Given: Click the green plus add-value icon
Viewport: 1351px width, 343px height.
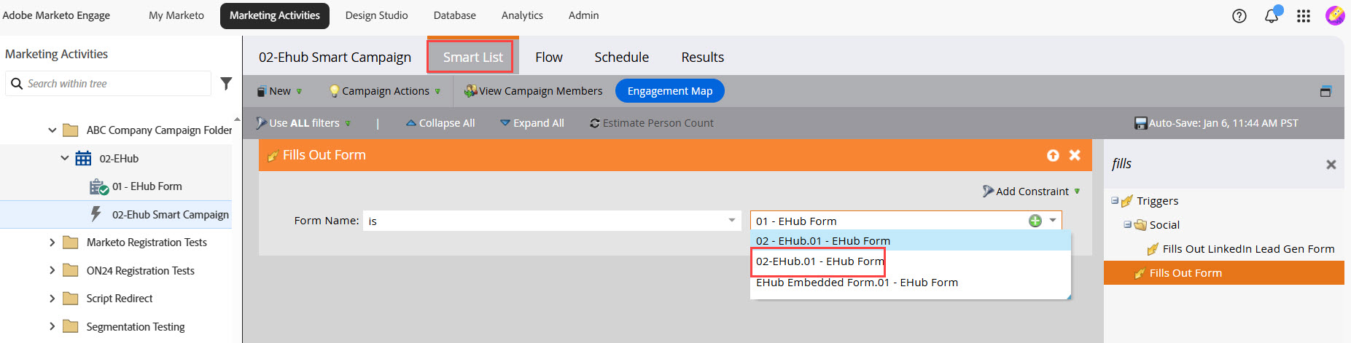Looking at the screenshot, I should tap(1035, 221).
